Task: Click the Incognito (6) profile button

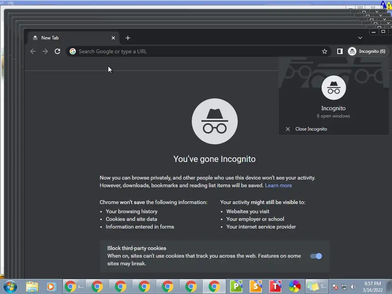Action: point(367,51)
